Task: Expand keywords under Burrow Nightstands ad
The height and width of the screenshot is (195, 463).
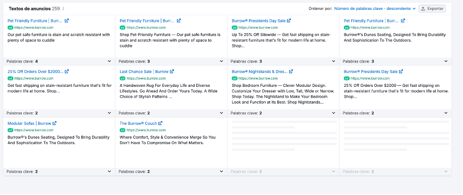Action: 334,113
